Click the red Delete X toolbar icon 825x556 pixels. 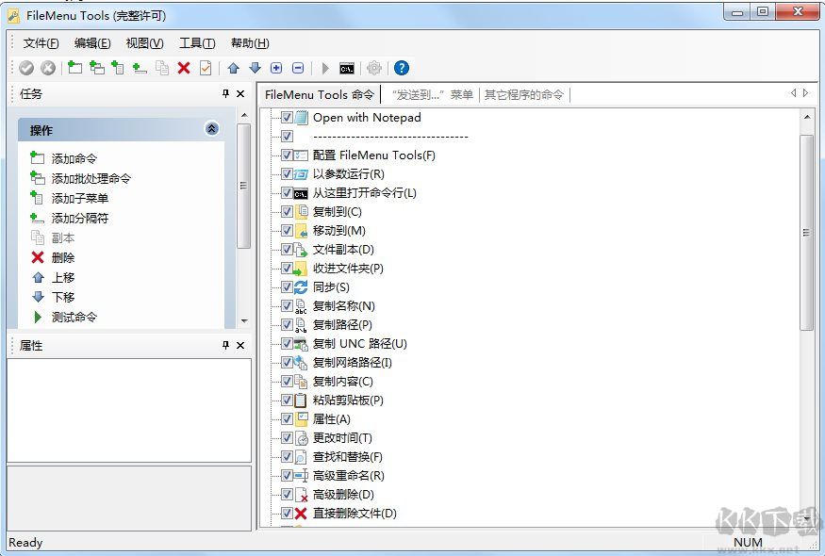(x=184, y=68)
